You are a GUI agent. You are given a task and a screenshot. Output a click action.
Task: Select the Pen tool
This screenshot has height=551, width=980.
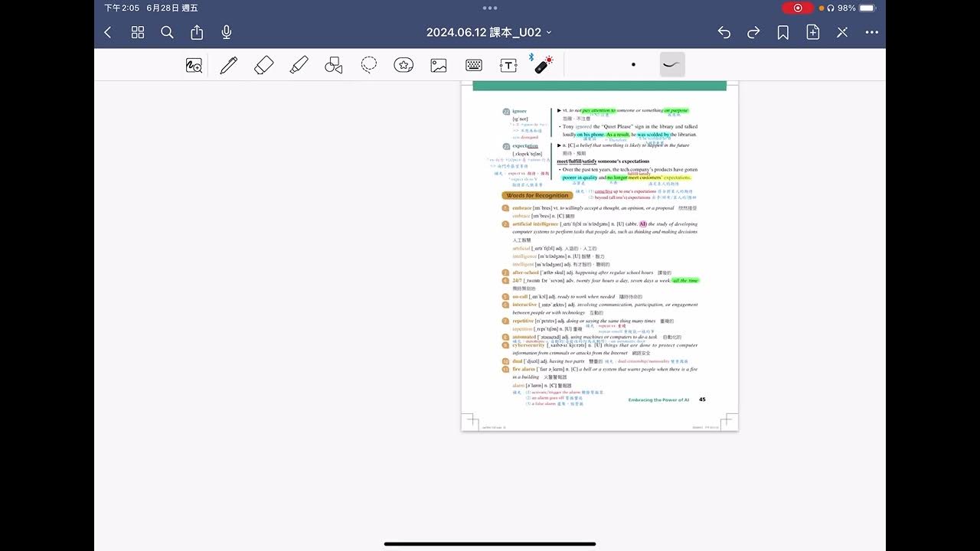click(228, 65)
